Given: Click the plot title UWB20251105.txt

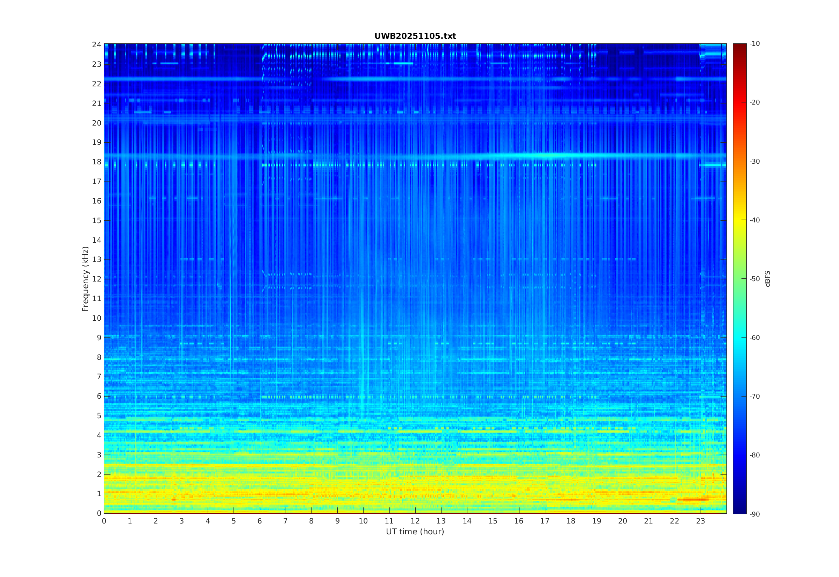Looking at the screenshot, I should pyautogui.click(x=415, y=36).
